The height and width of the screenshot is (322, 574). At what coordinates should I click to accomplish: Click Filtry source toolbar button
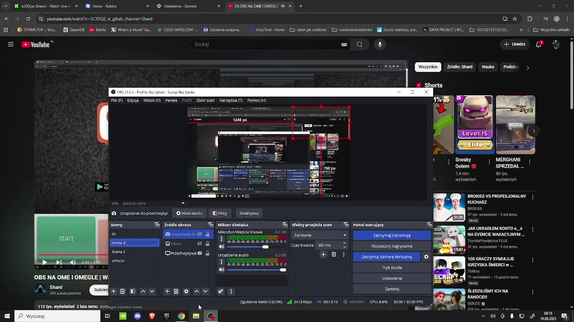coord(220,213)
